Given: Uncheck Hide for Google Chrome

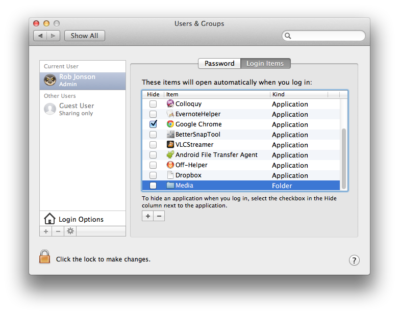Looking at the screenshot, I should coord(153,124).
